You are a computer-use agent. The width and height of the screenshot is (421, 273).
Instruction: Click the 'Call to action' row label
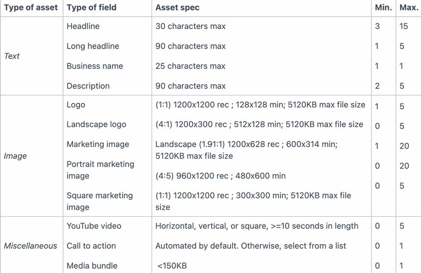pos(91,246)
